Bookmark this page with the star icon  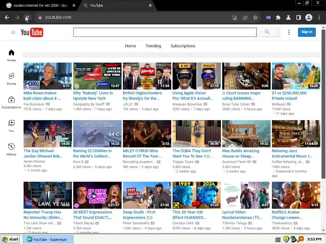(x=255, y=18)
